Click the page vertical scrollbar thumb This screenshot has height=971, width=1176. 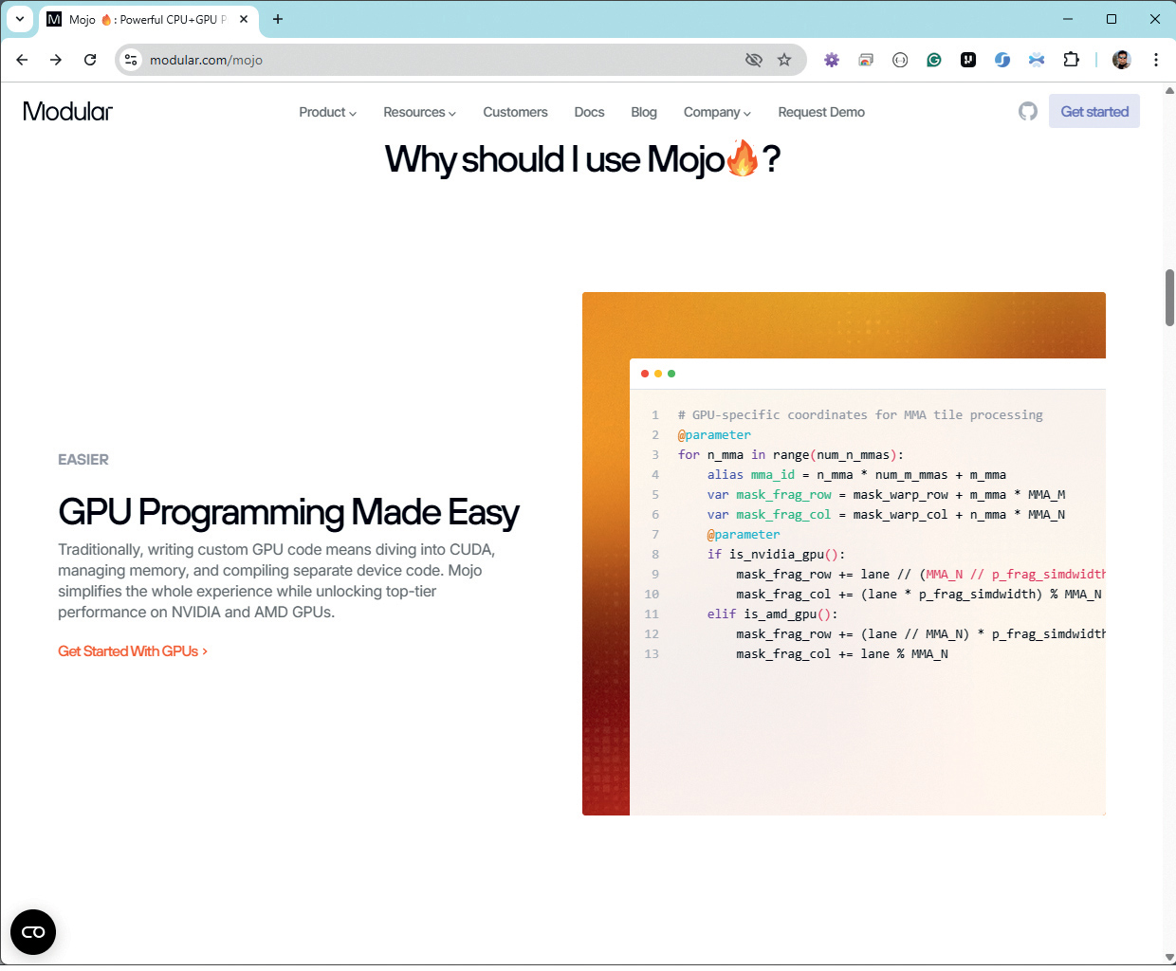tap(1169, 298)
